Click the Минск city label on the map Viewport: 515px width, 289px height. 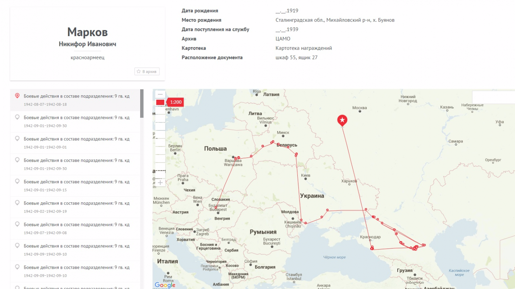tap(283, 133)
